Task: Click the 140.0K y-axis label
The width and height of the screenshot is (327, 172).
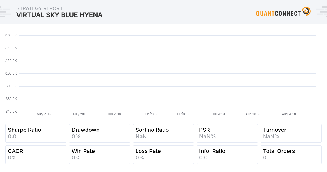Action: pyautogui.click(x=11, y=48)
